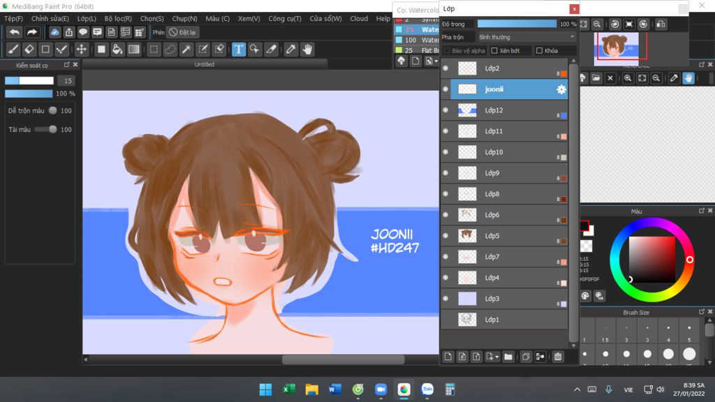715x402 pixels.
Task: Enable the Xén bớt clipping checkbox
Action: tap(494, 50)
